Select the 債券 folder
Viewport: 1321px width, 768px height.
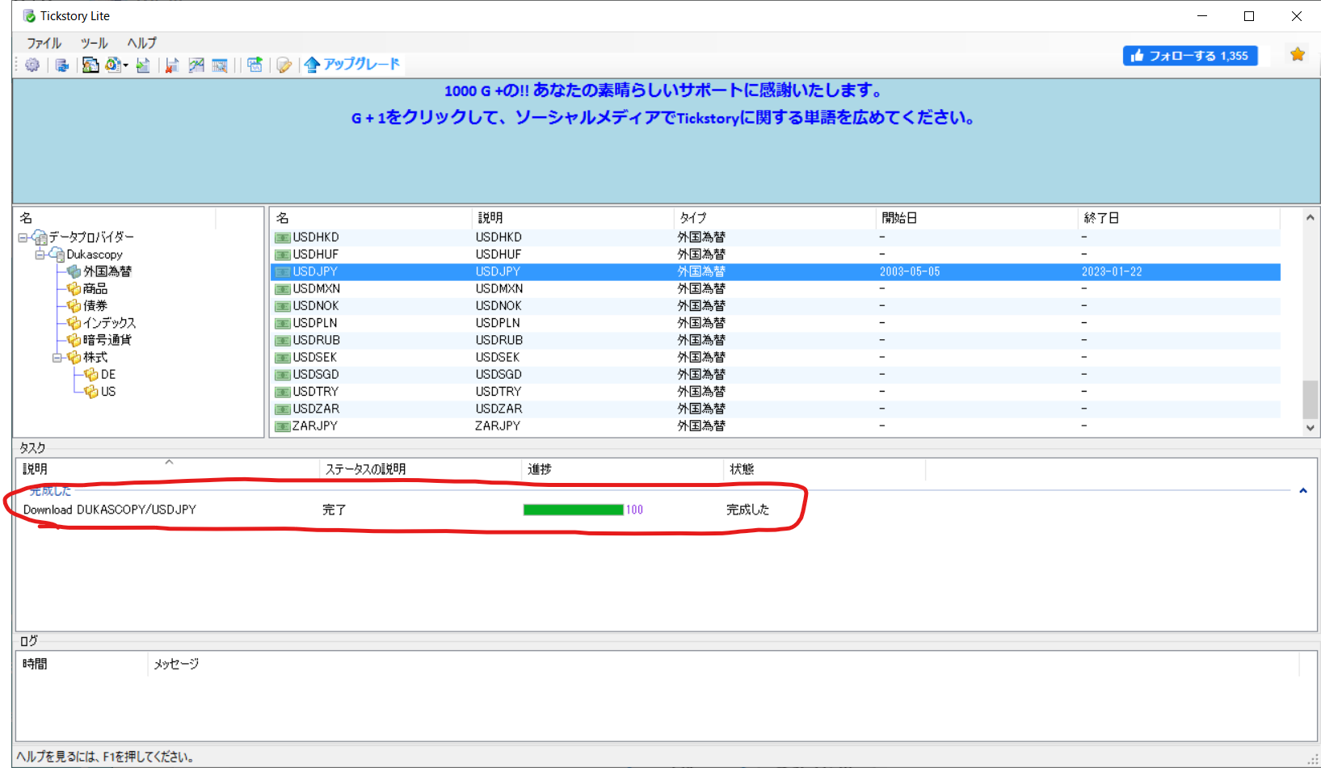[x=95, y=306]
